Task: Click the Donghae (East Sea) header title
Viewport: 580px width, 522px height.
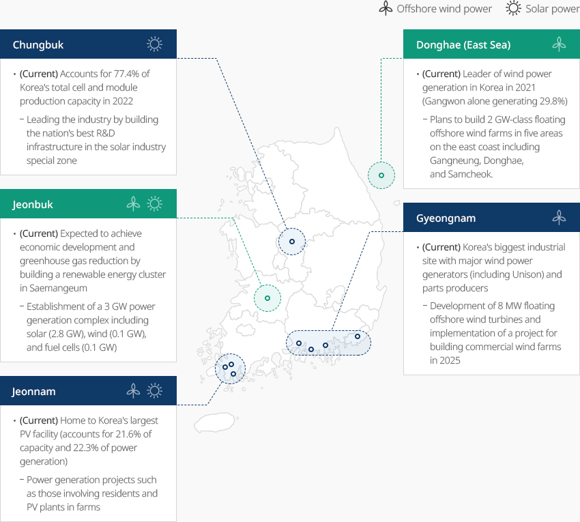Action: point(463,45)
